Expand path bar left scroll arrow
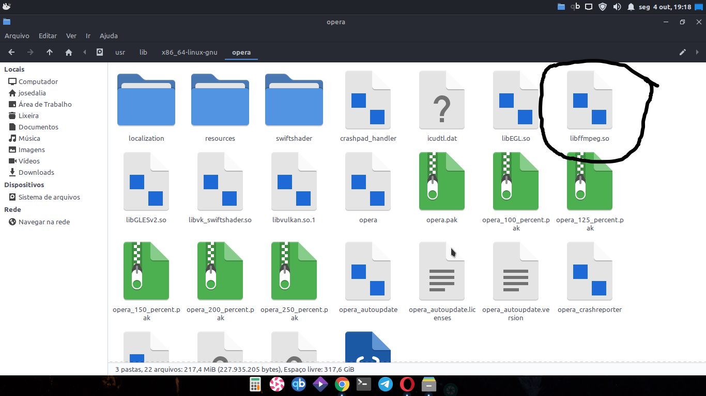Viewport: 706px width, 396px height. (x=84, y=52)
